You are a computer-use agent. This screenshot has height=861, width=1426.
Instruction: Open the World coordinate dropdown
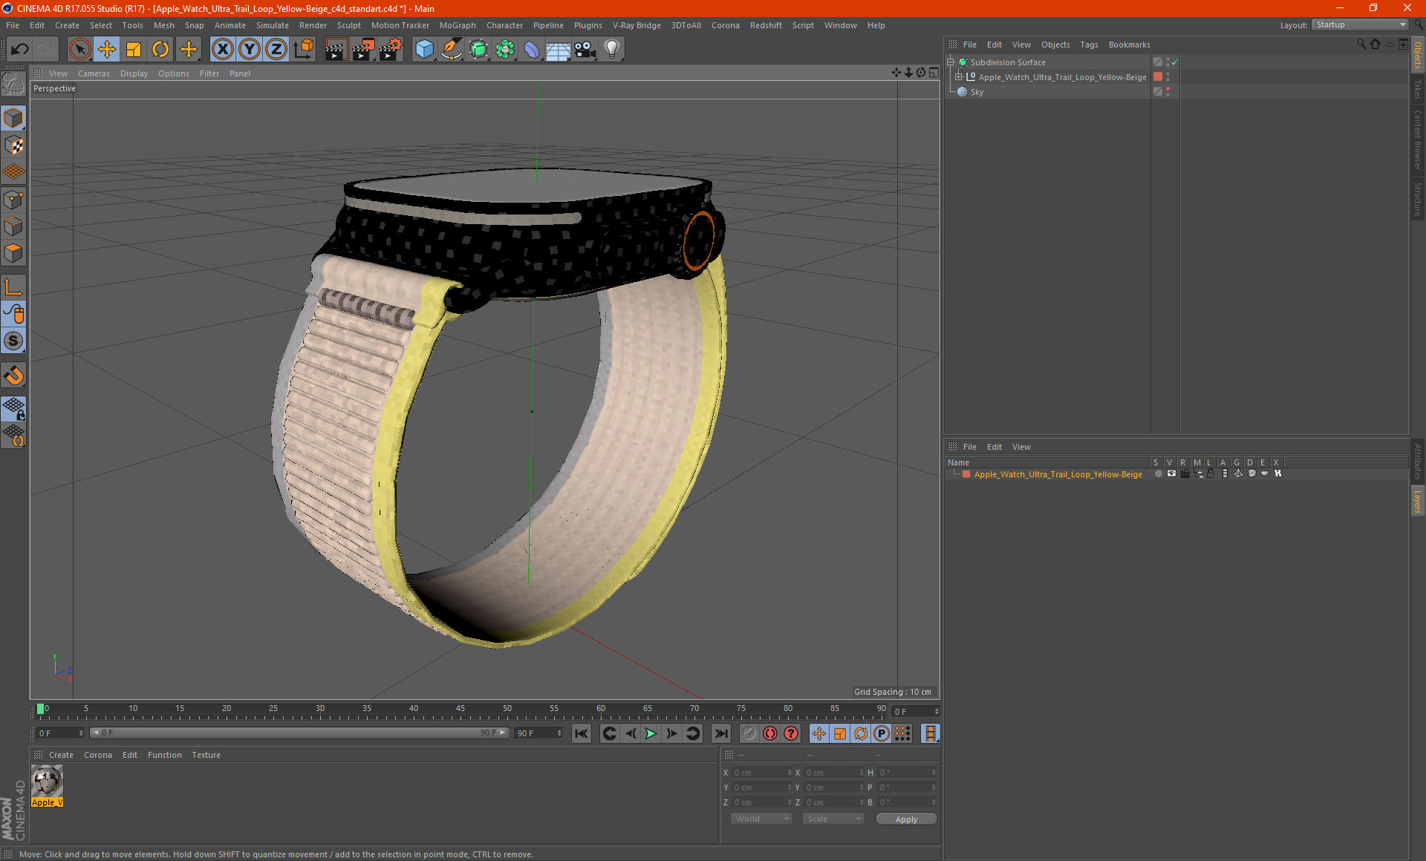click(x=761, y=819)
